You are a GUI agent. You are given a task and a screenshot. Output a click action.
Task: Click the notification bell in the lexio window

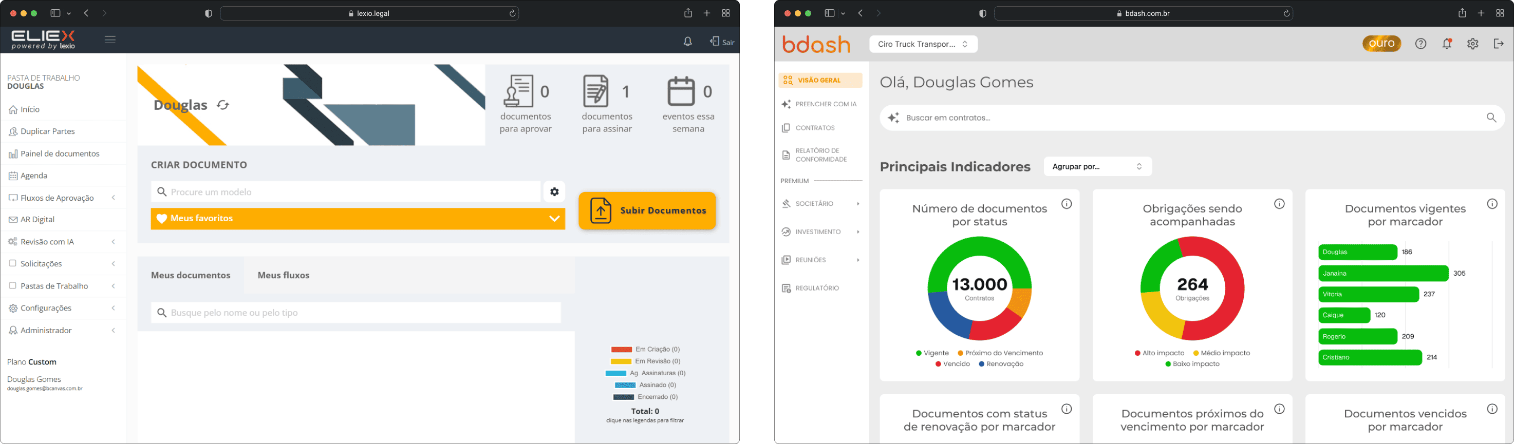[688, 42]
